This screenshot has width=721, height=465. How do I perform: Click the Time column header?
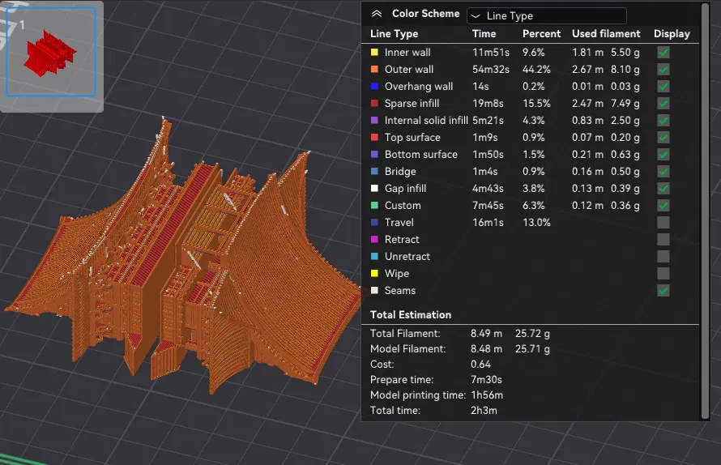click(x=484, y=34)
